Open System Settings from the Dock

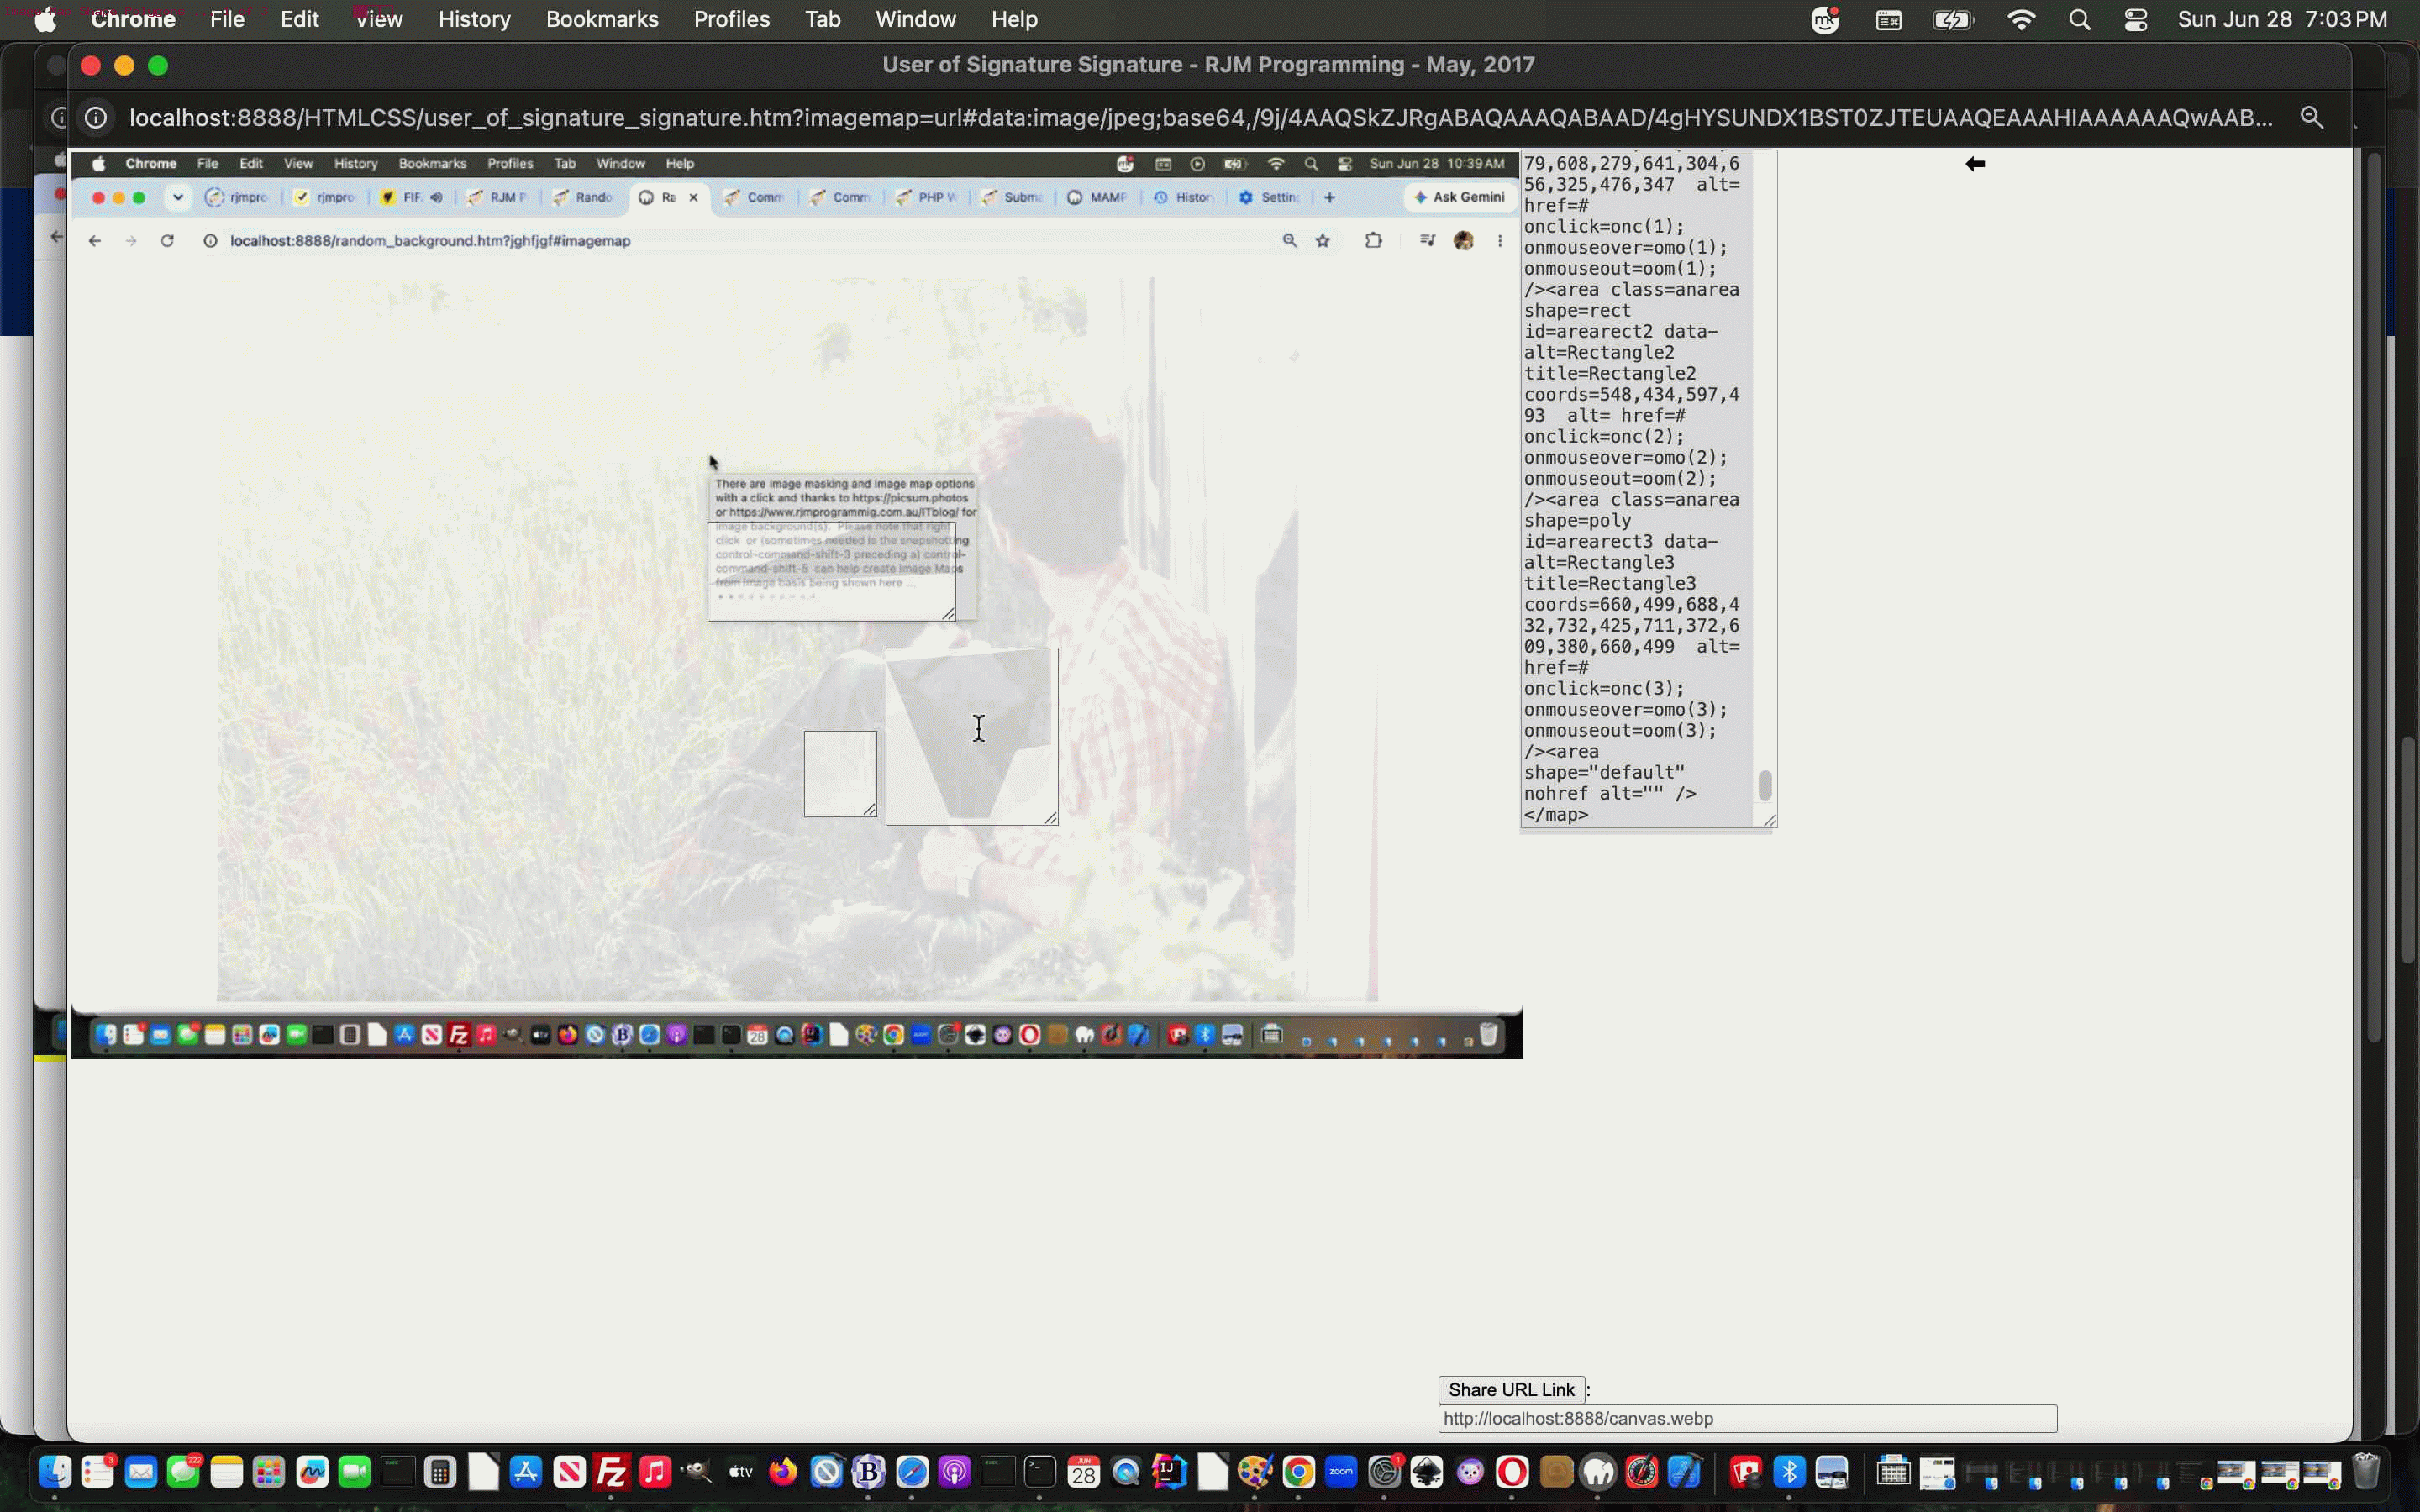[1384, 1472]
